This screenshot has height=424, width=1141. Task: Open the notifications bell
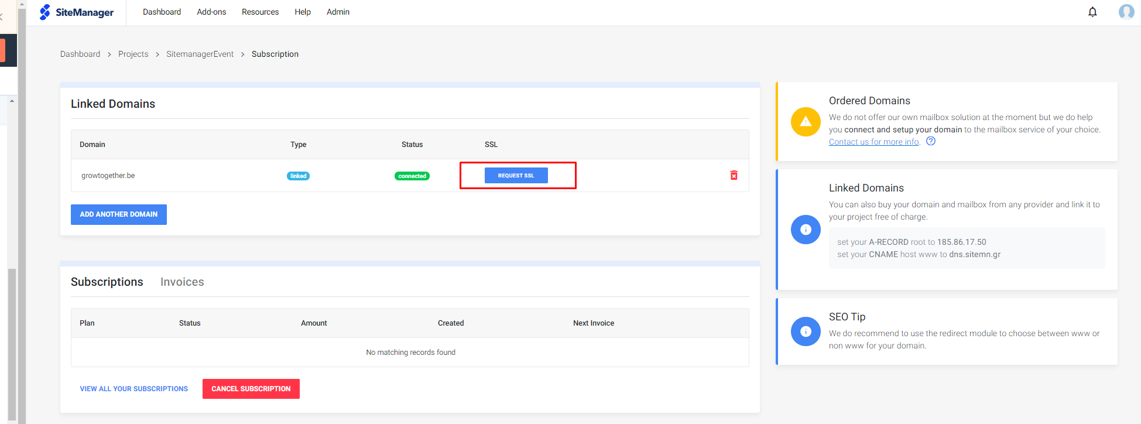[x=1092, y=12]
